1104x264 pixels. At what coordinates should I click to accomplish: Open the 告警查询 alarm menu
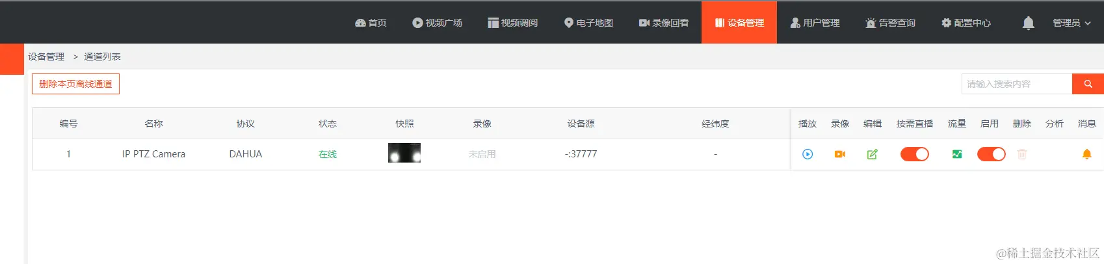click(890, 23)
